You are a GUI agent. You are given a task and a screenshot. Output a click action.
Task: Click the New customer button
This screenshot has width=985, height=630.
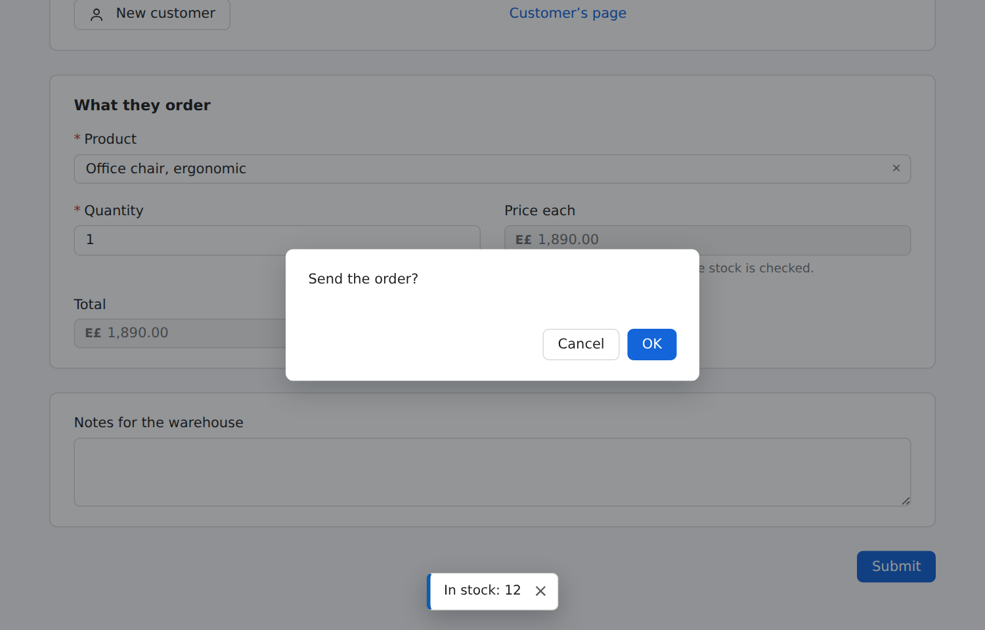click(152, 14)
